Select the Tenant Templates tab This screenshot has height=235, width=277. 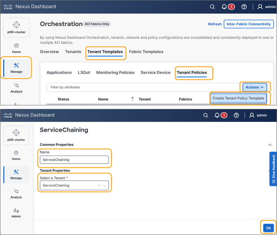coord(105,52)
